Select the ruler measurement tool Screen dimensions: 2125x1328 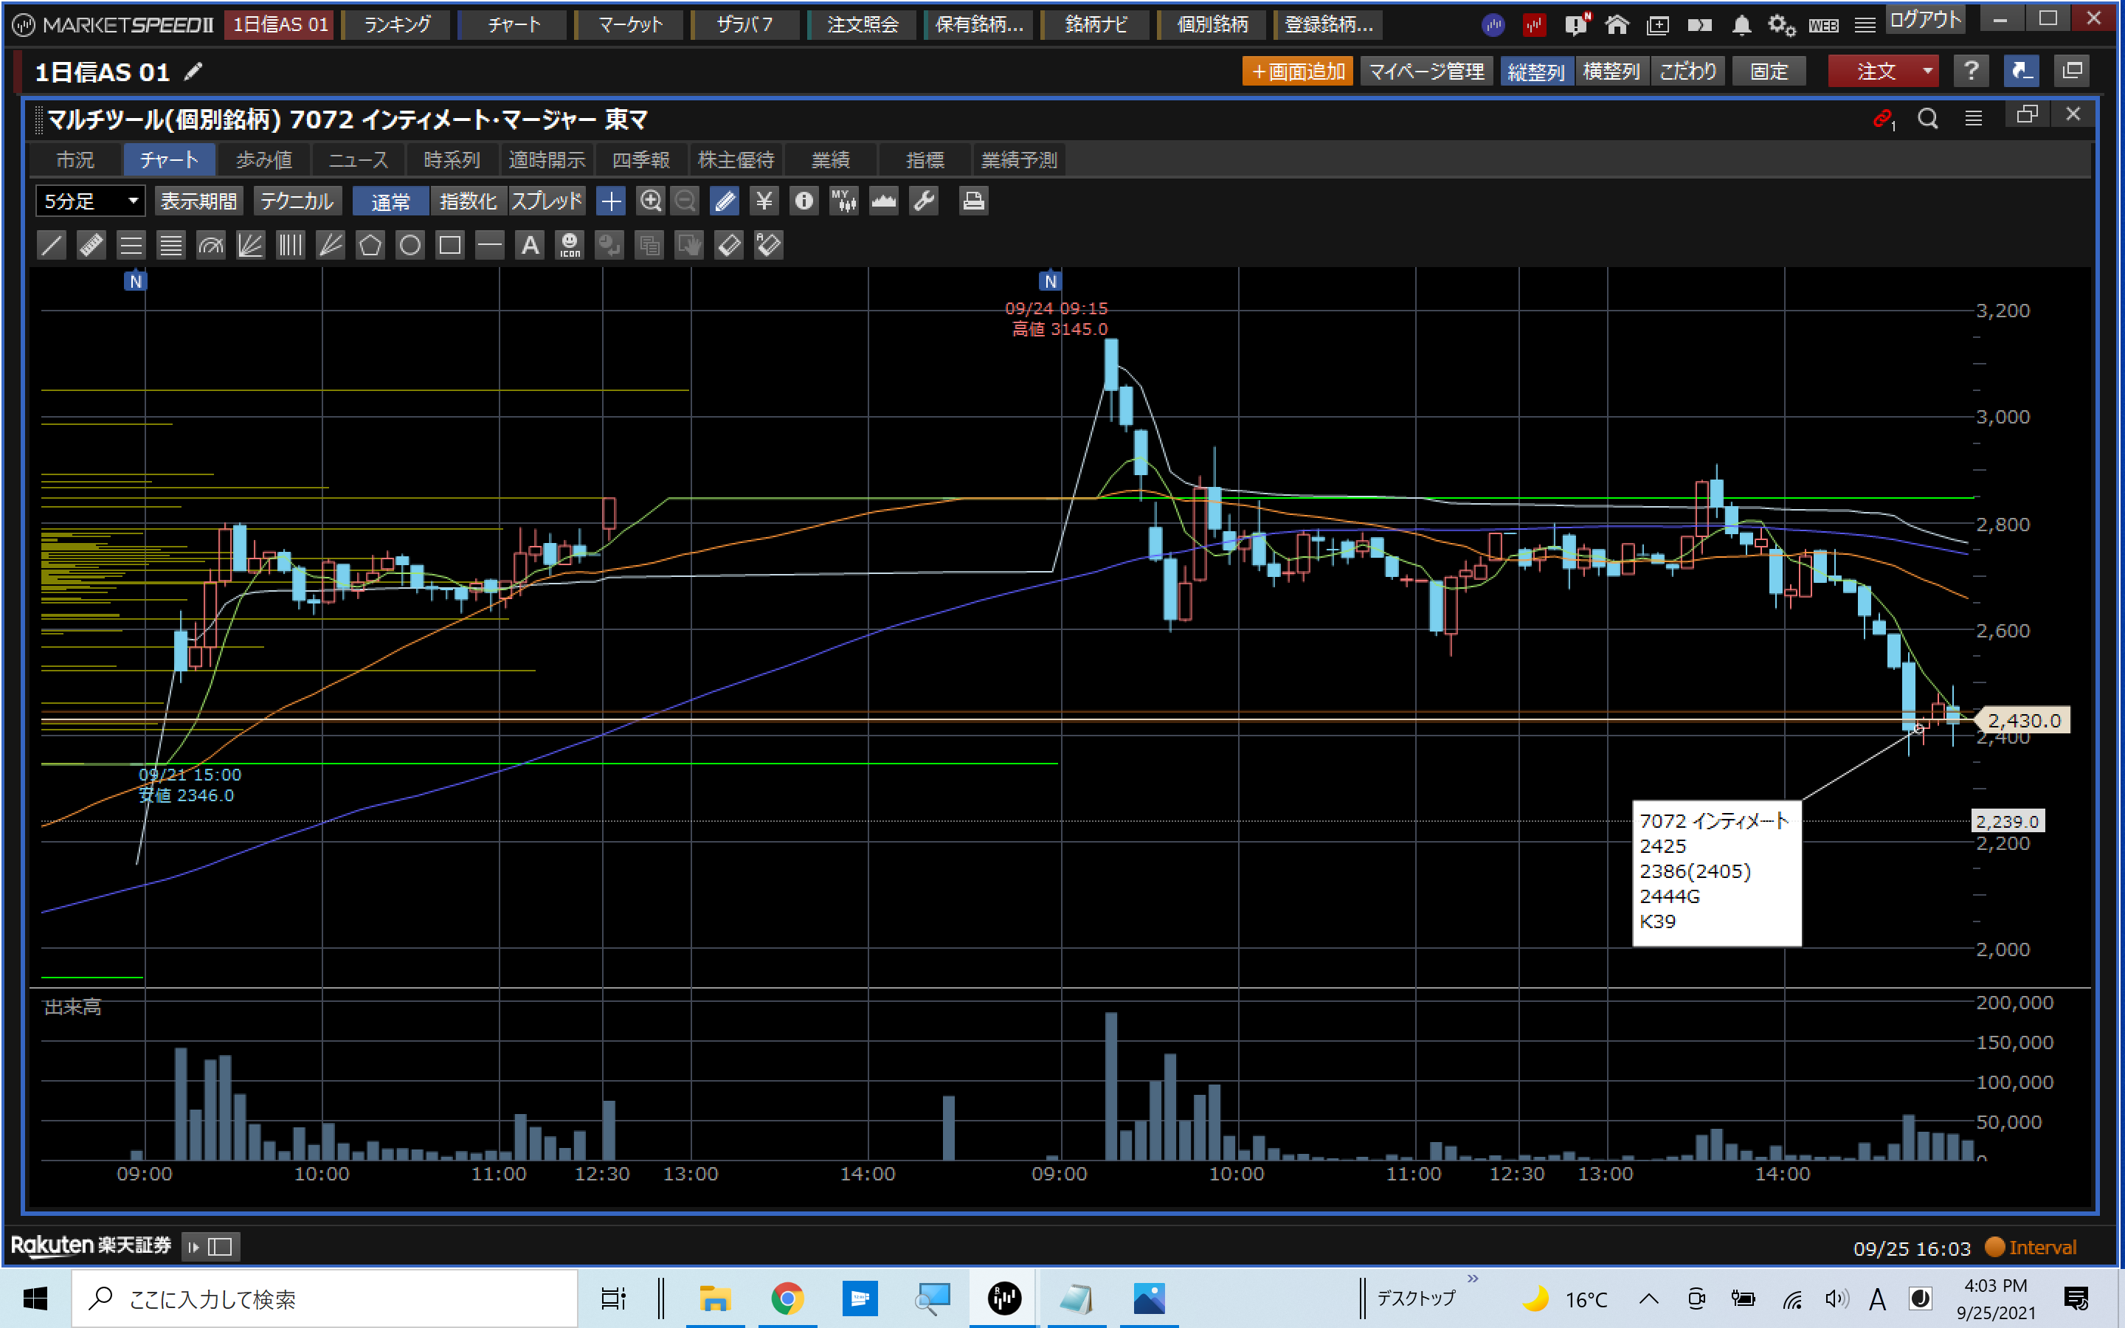click(x=91, y=245)
